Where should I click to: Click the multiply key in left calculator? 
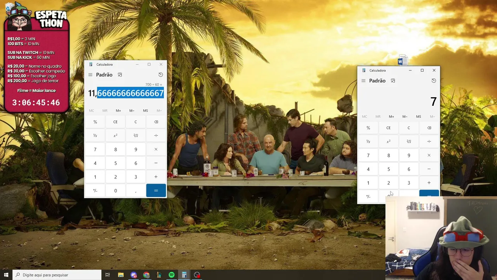tap(156, 149)
